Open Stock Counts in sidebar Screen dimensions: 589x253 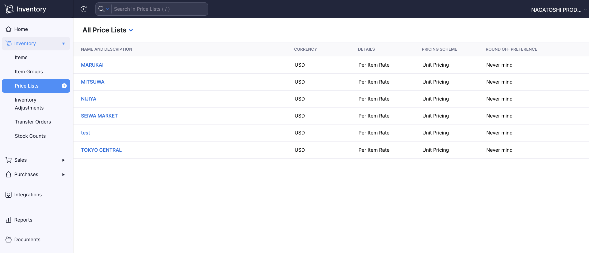click(x=30, y=136)
